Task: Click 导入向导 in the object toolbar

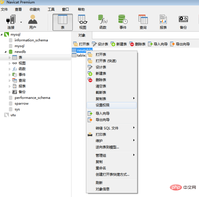Action: (x=158, y=44)
